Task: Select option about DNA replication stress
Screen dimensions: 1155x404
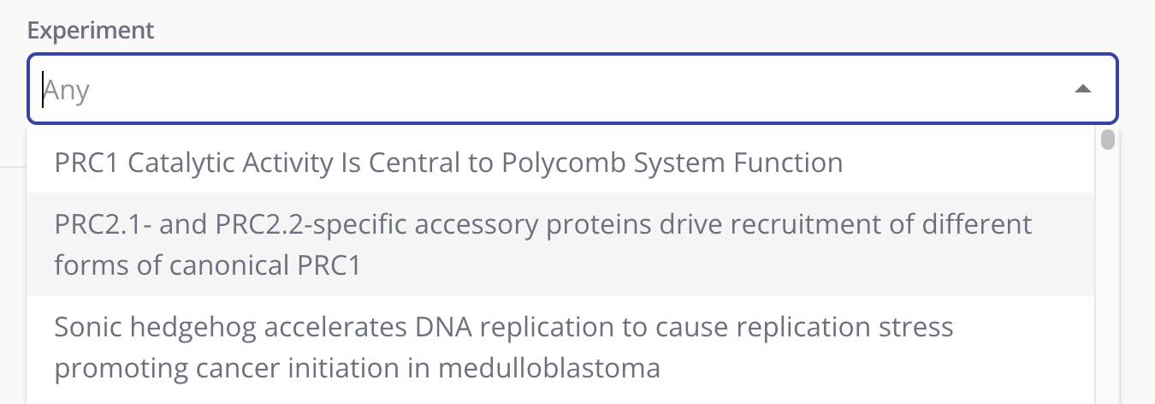Action: [x=503, y=348]
